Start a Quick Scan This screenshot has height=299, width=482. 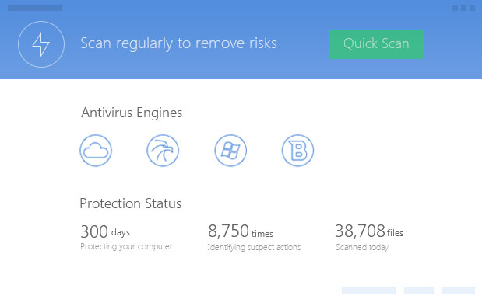click(x=376, y=44)
